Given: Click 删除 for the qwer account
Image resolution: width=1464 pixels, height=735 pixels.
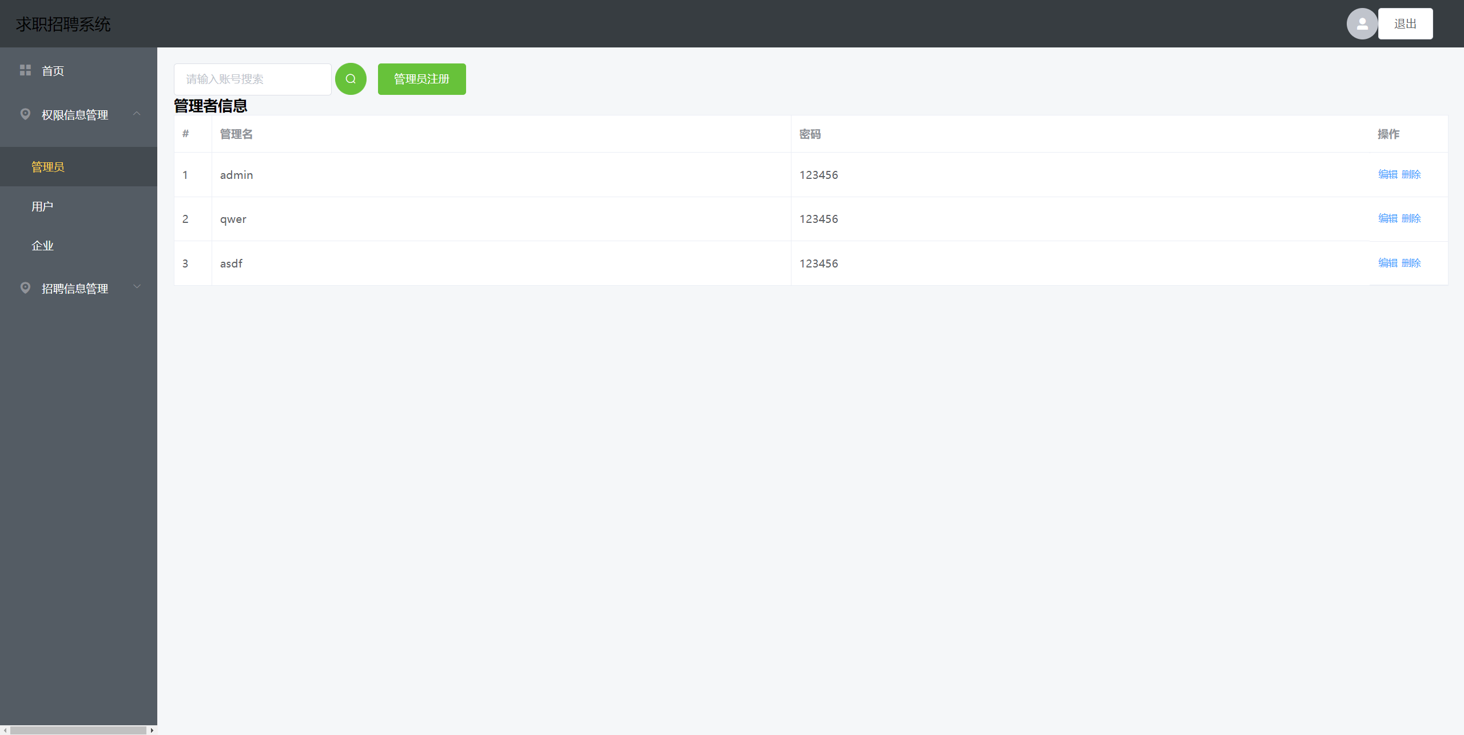Looking at the screenshot, I should [1411, 218].
